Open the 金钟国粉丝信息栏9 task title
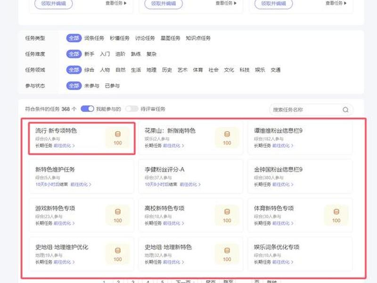This screenshot has width=377, height=283. click(278, 169)
